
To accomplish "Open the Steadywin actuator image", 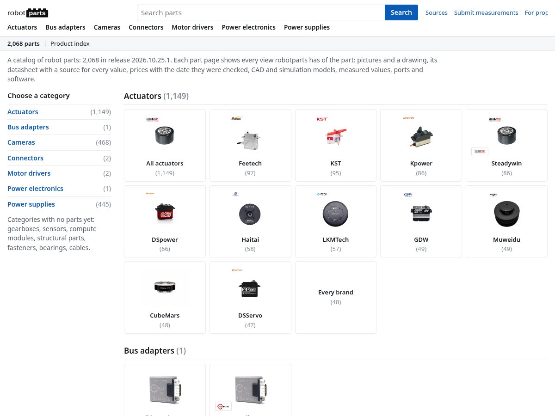I will pyautogui.click(x=506, y=135).
